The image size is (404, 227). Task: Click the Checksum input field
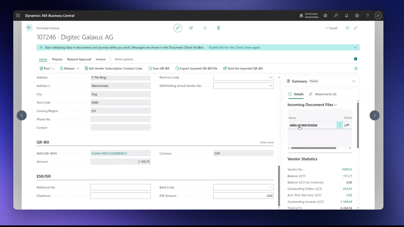pos(121,196)
